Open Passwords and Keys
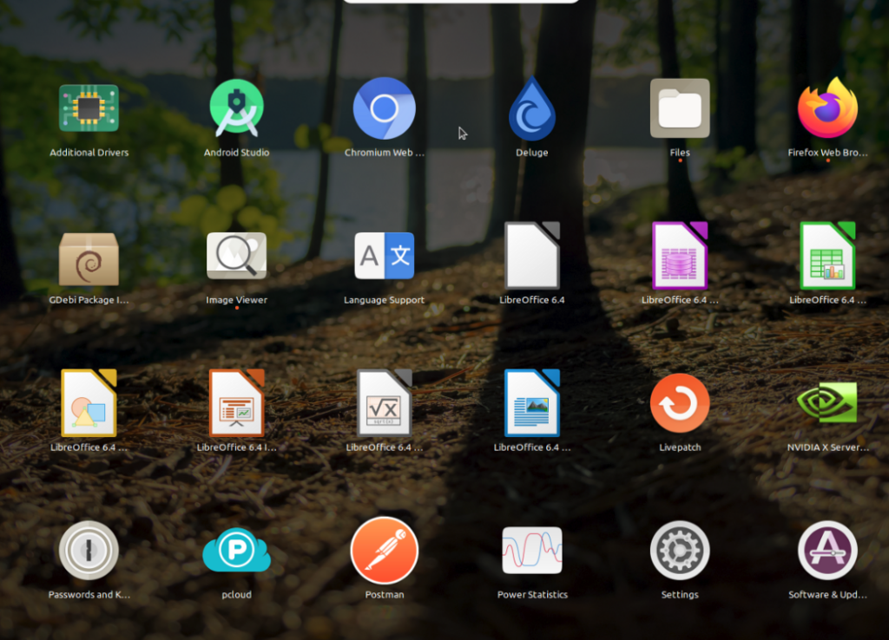The image size is (889, 640). [89, 550]
